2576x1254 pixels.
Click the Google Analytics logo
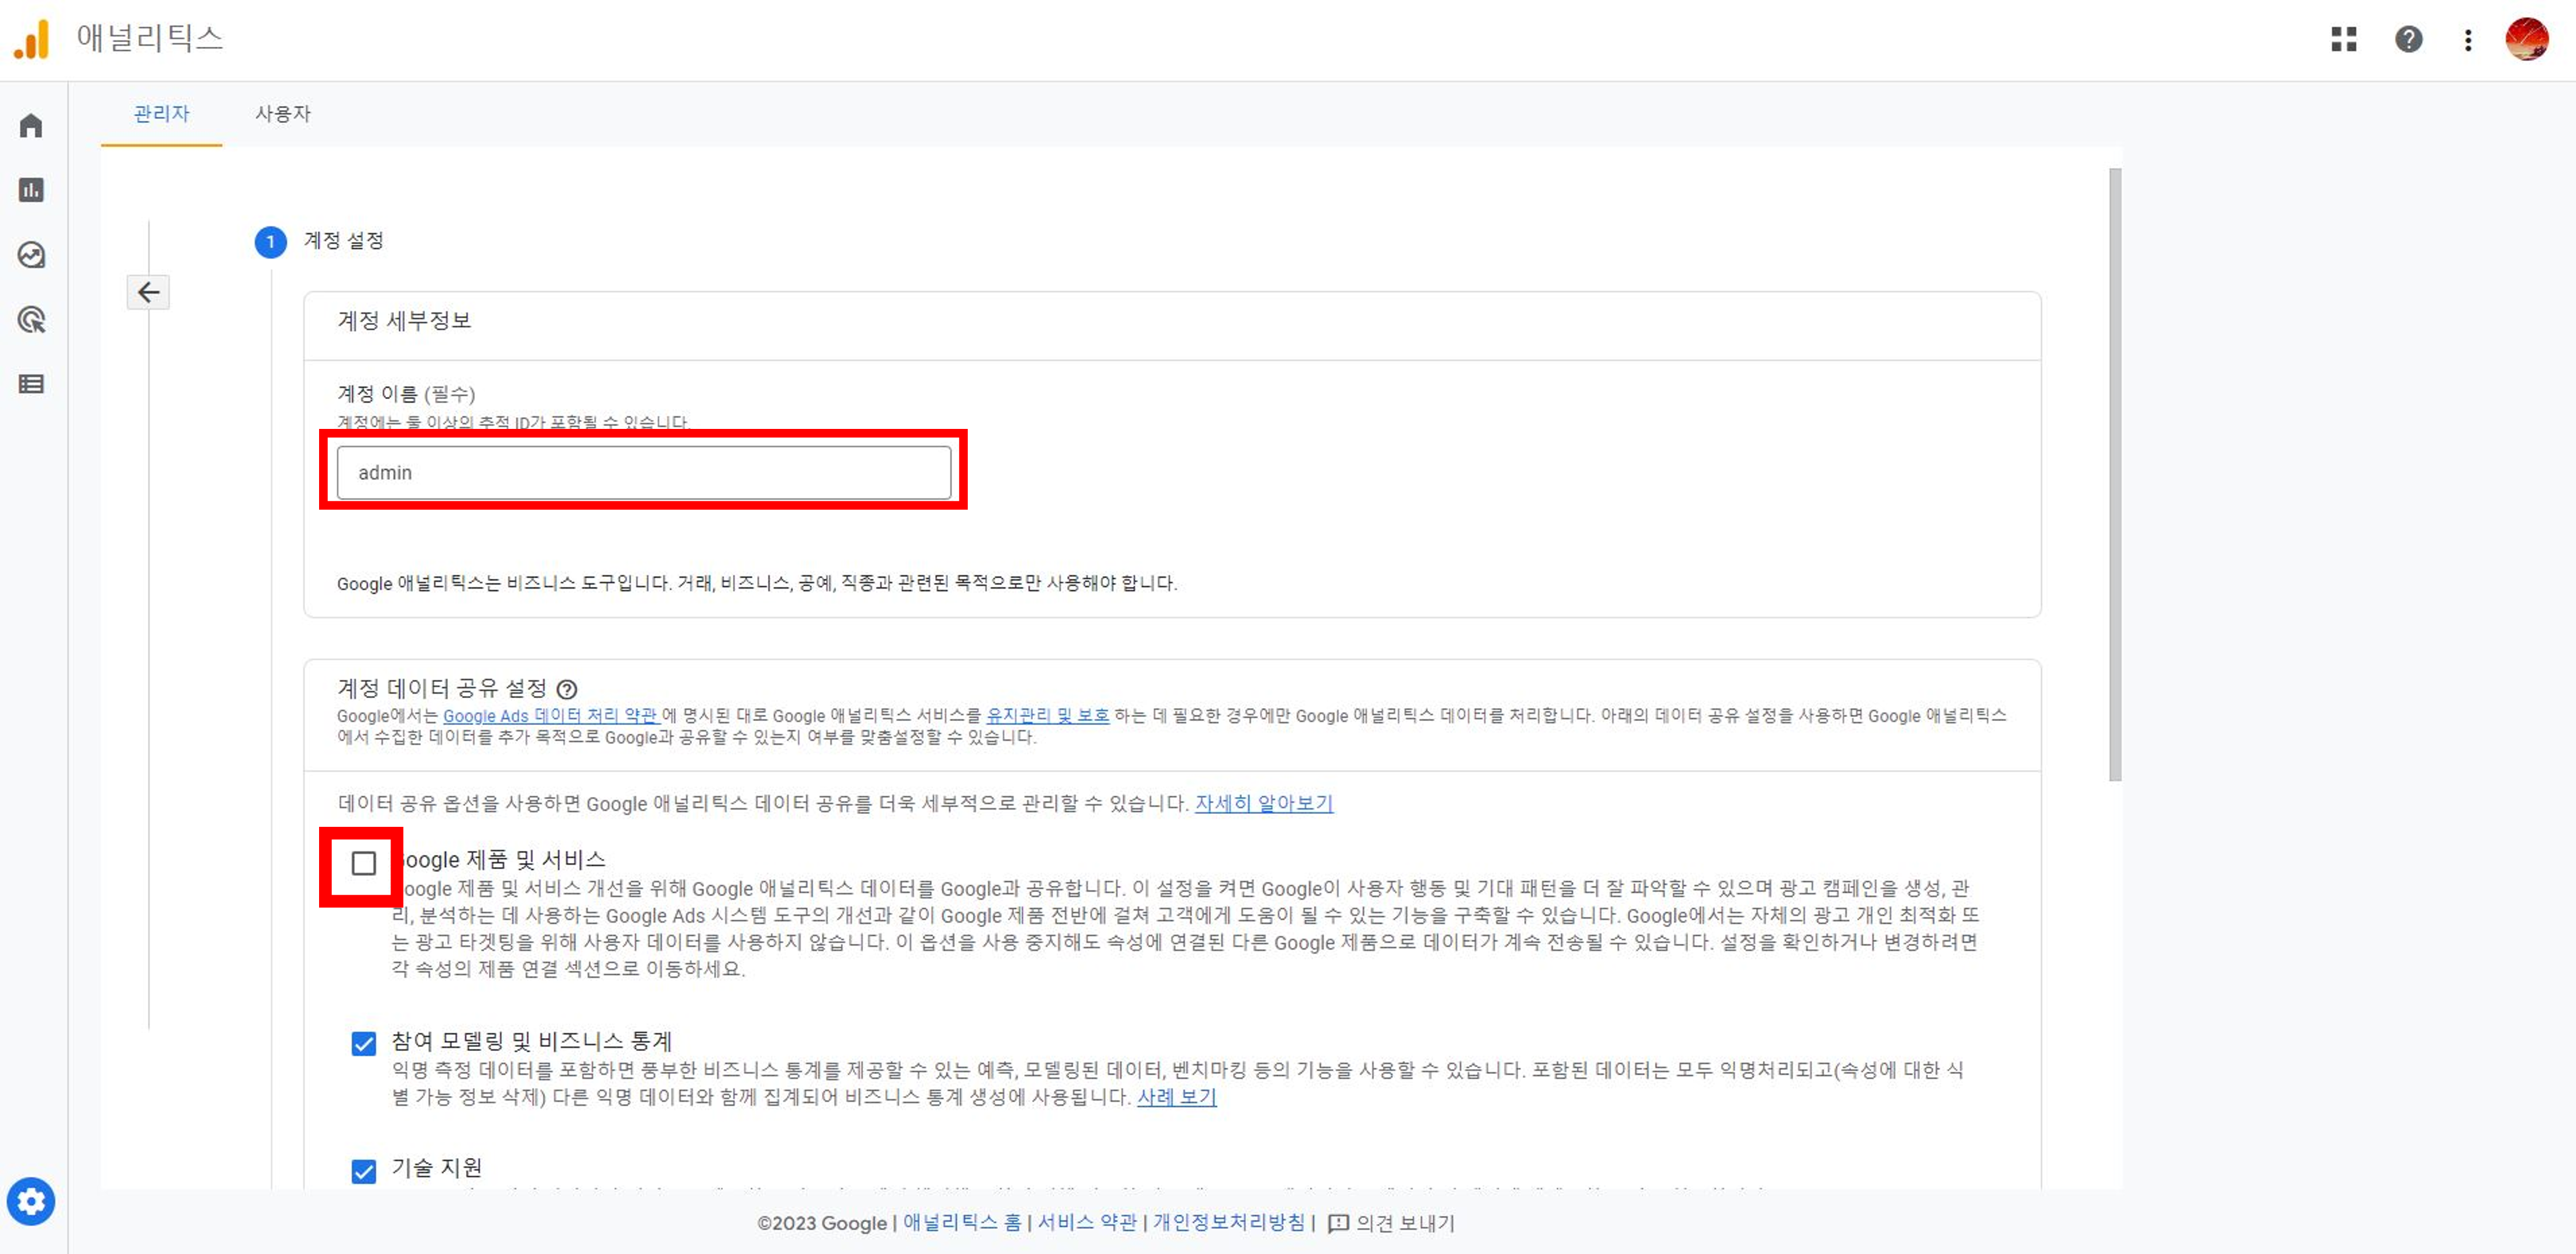(32, 40)
